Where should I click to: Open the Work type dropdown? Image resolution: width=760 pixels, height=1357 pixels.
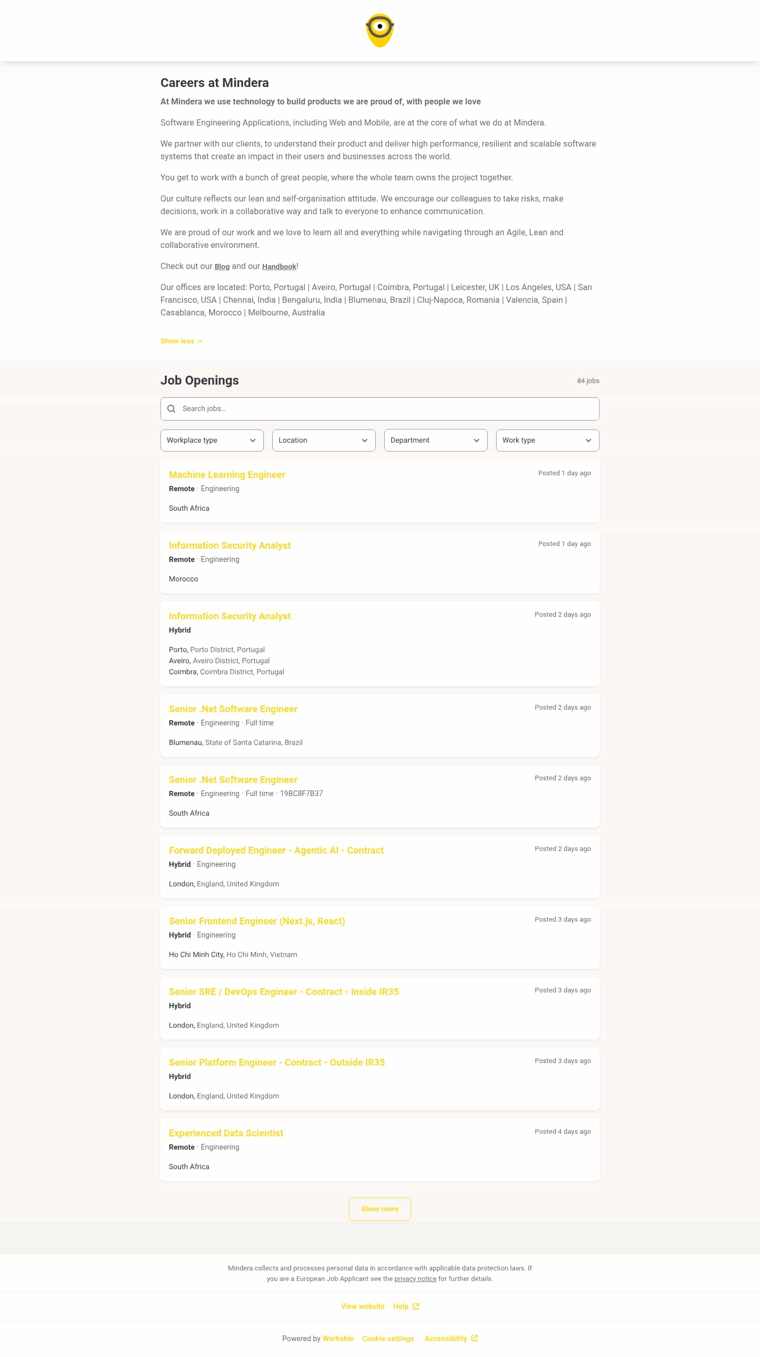point(547,441)
